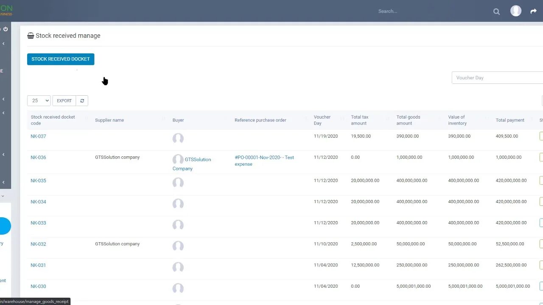Click the 11/19/2020 voucher date
Screen dimensions: 543x305
[326, 136]
